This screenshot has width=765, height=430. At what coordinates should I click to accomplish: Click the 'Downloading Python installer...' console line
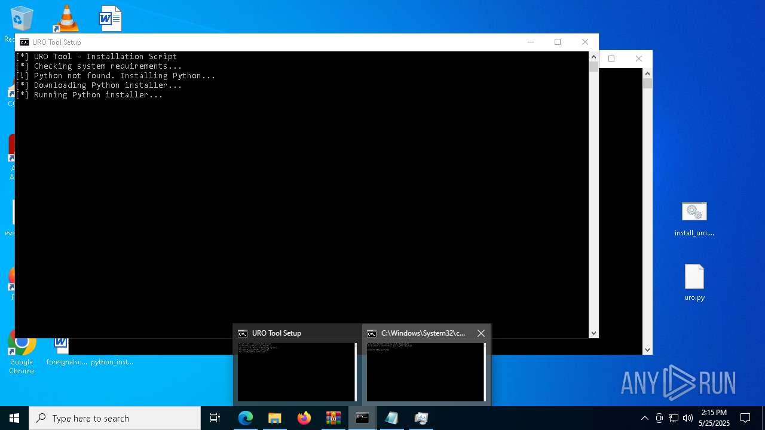click(x=99, y=85)
